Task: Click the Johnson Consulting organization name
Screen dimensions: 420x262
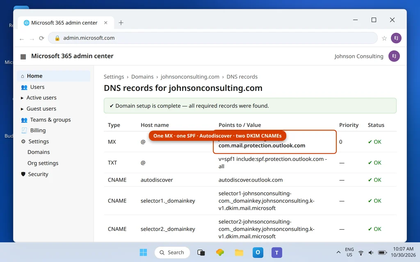Action: coord(358,56)
